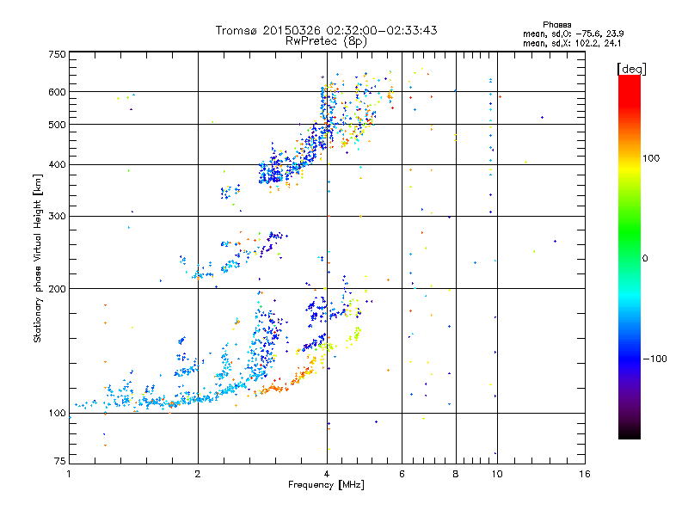Click the y-axis '600' tick label
This screenshot has height=516, width=688.
click(x=57, y=92)
